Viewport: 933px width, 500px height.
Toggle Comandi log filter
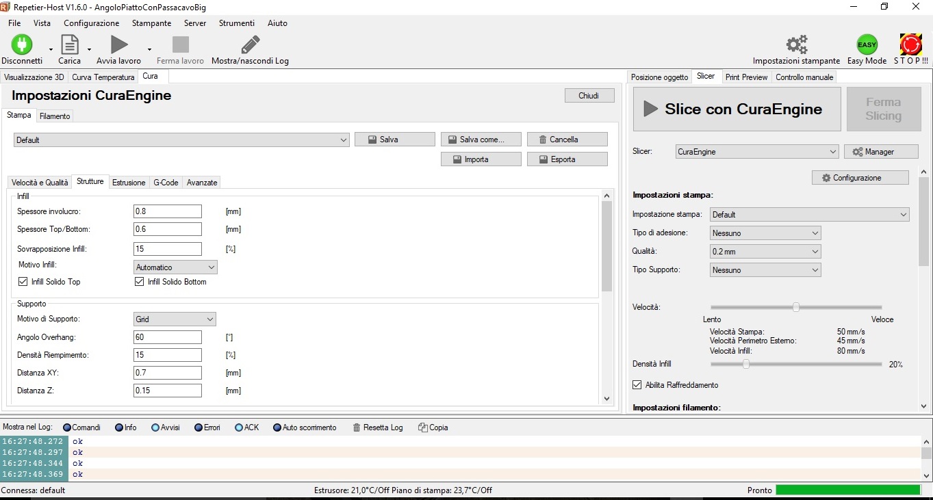click(x=81, y=427)
